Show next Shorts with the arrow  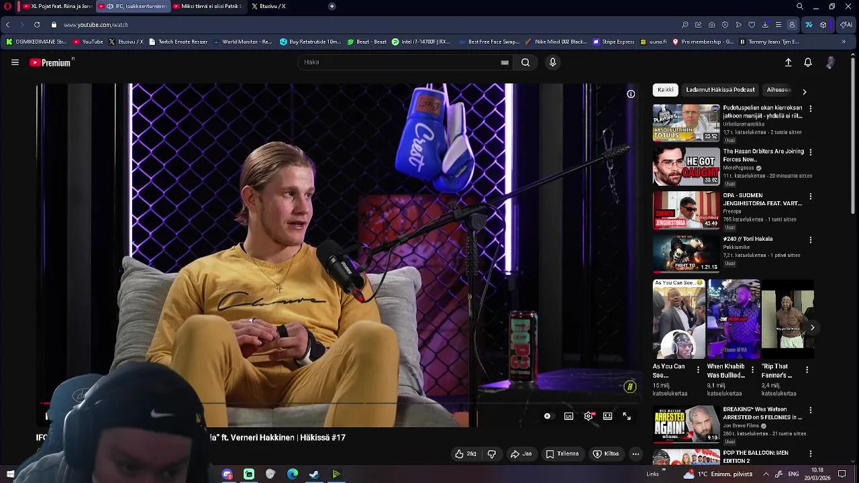coord(812,327)
